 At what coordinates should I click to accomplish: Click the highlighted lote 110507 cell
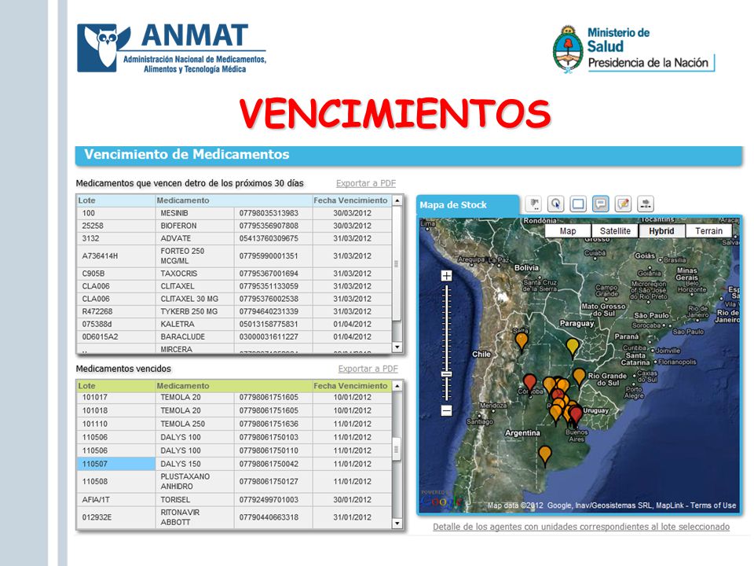pyautogui.click(x=116, y=464)
